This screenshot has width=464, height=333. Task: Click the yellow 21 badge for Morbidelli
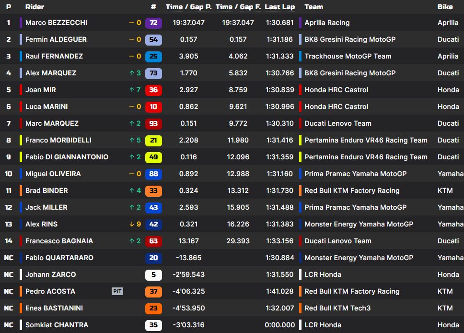(x=153, y=140)
